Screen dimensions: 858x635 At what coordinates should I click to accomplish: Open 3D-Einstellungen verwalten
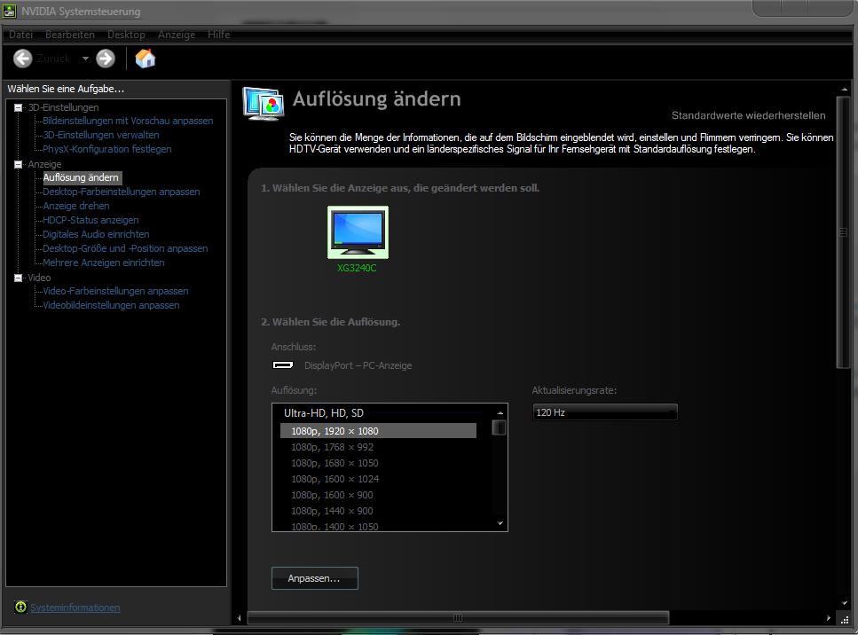(x=101, y=135)
